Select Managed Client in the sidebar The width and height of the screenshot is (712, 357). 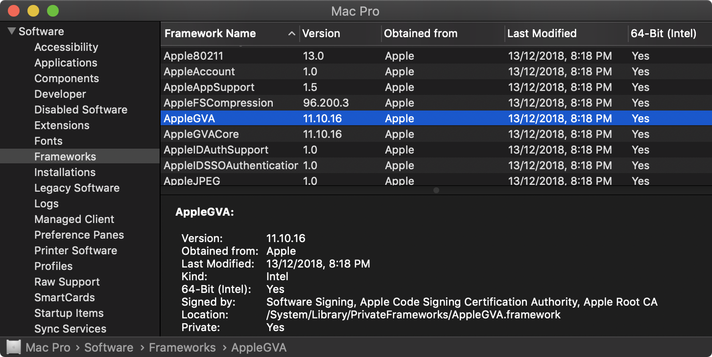[x=74, y=219]
